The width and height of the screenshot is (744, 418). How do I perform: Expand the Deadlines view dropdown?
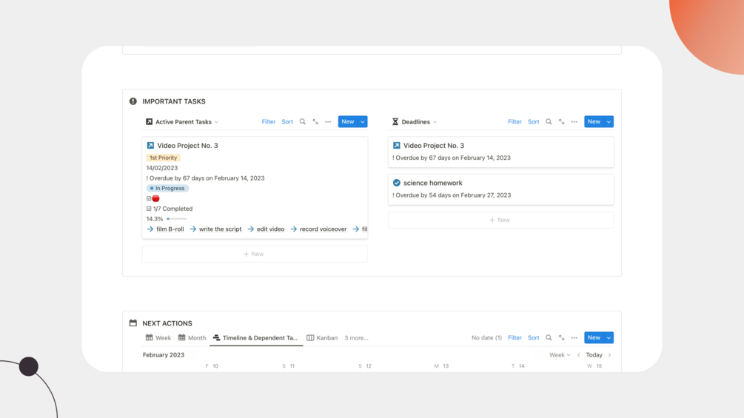pyautogui.click(x=435, y=122)
